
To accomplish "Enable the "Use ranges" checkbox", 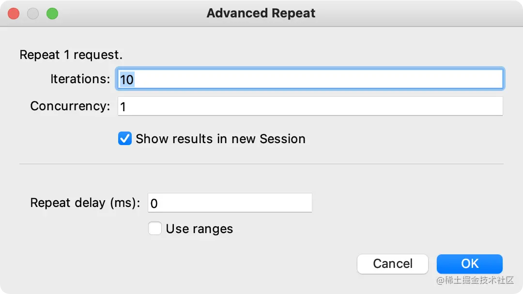I will pyautogui.click(x=155, y=228).
